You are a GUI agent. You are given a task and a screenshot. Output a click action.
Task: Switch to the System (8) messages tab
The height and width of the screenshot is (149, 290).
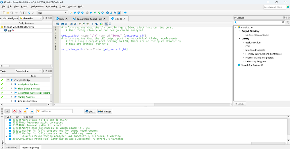point(12,147)
